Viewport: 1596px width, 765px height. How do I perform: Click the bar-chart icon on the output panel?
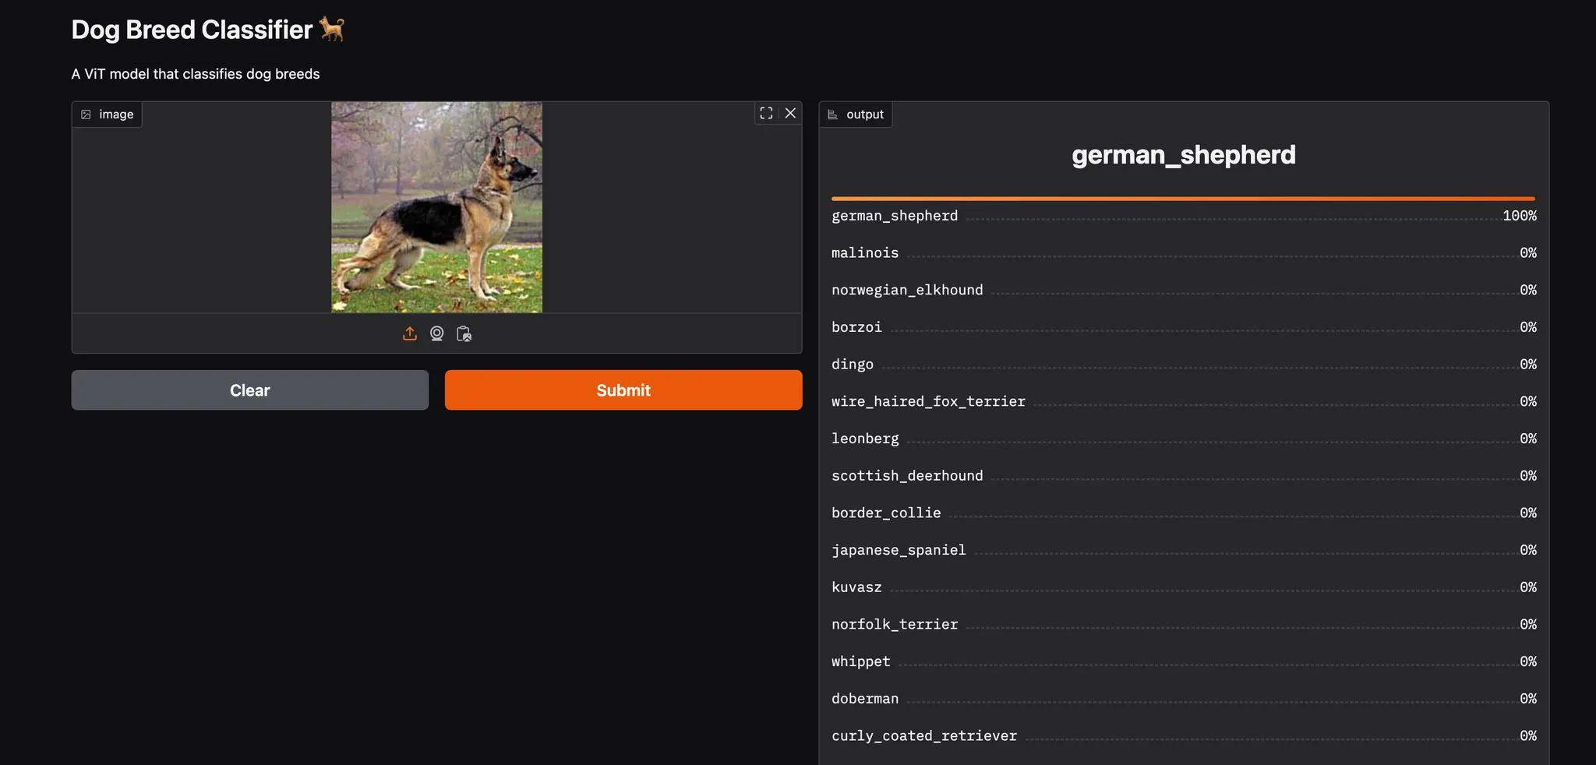coord(831,114)
